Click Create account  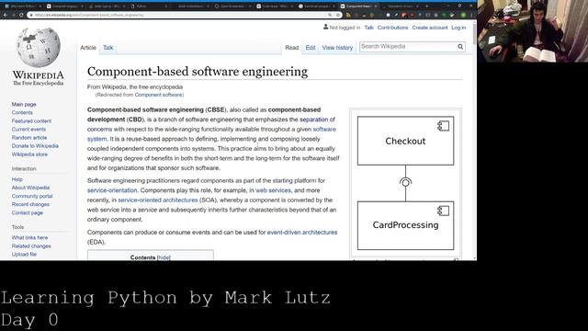tap(430, 28)
